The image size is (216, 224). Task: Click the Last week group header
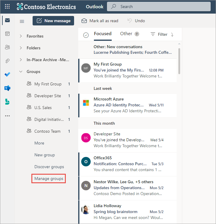103,88
